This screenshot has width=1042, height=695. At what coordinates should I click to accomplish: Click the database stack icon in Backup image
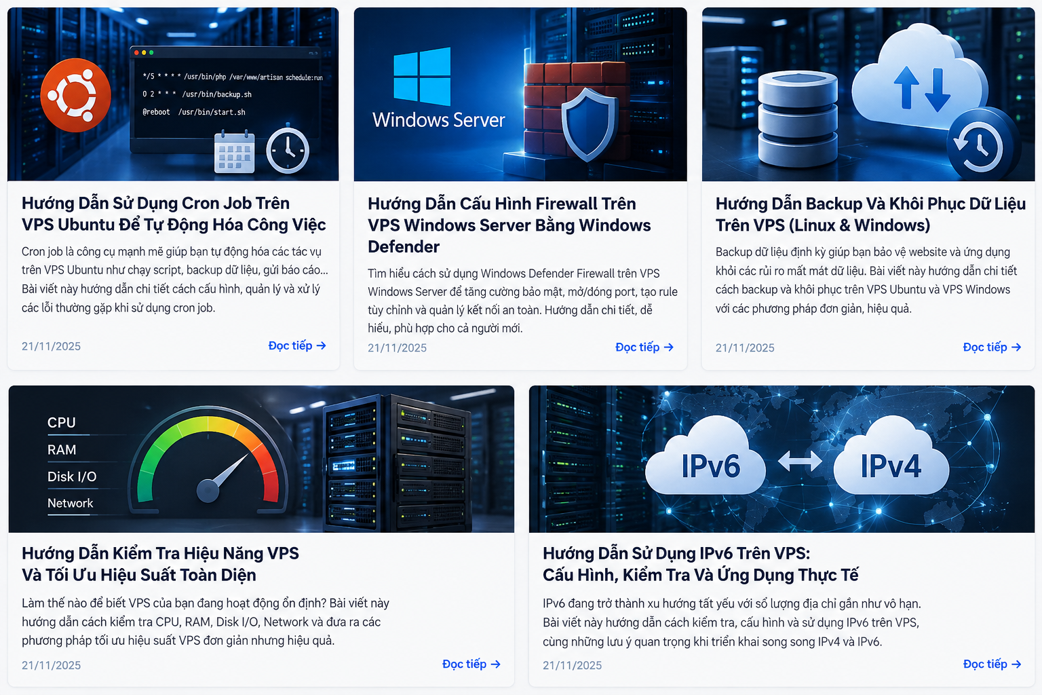(x=798, y=119)
